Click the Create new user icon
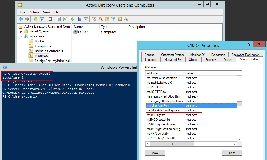 point(95,19)
